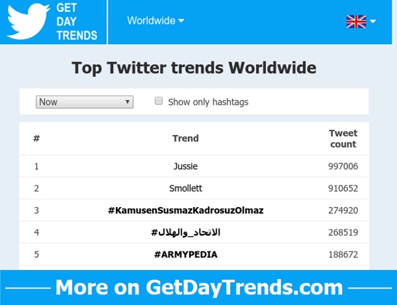Open the Arabic hashtag trend in row 4
This screenshot has height=305, width=397.
point(185,232)
